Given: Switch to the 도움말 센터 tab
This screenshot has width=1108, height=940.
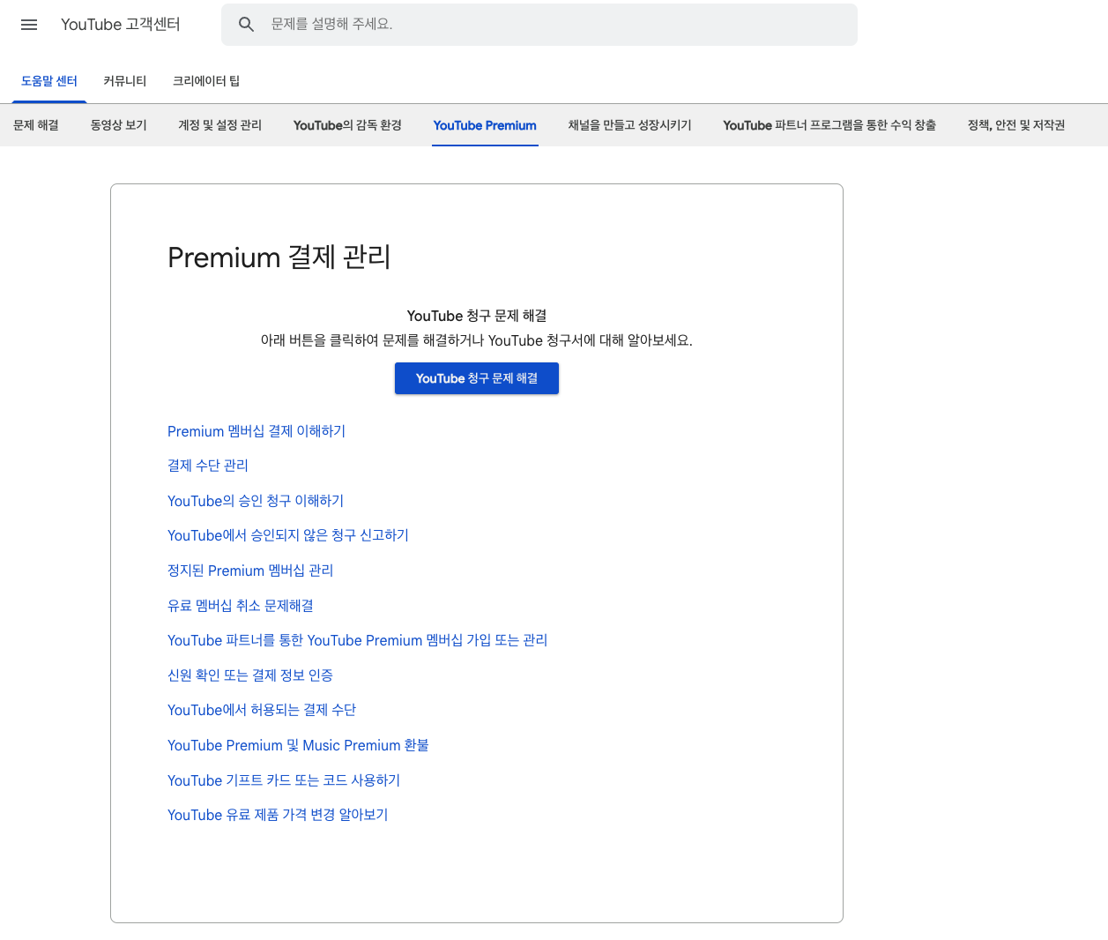Looking at the screenshot, I should (49, 81).
